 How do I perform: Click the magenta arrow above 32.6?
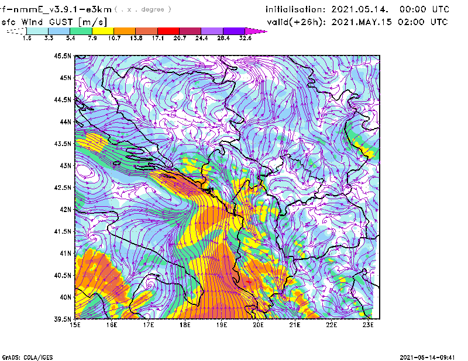point(256,31)
